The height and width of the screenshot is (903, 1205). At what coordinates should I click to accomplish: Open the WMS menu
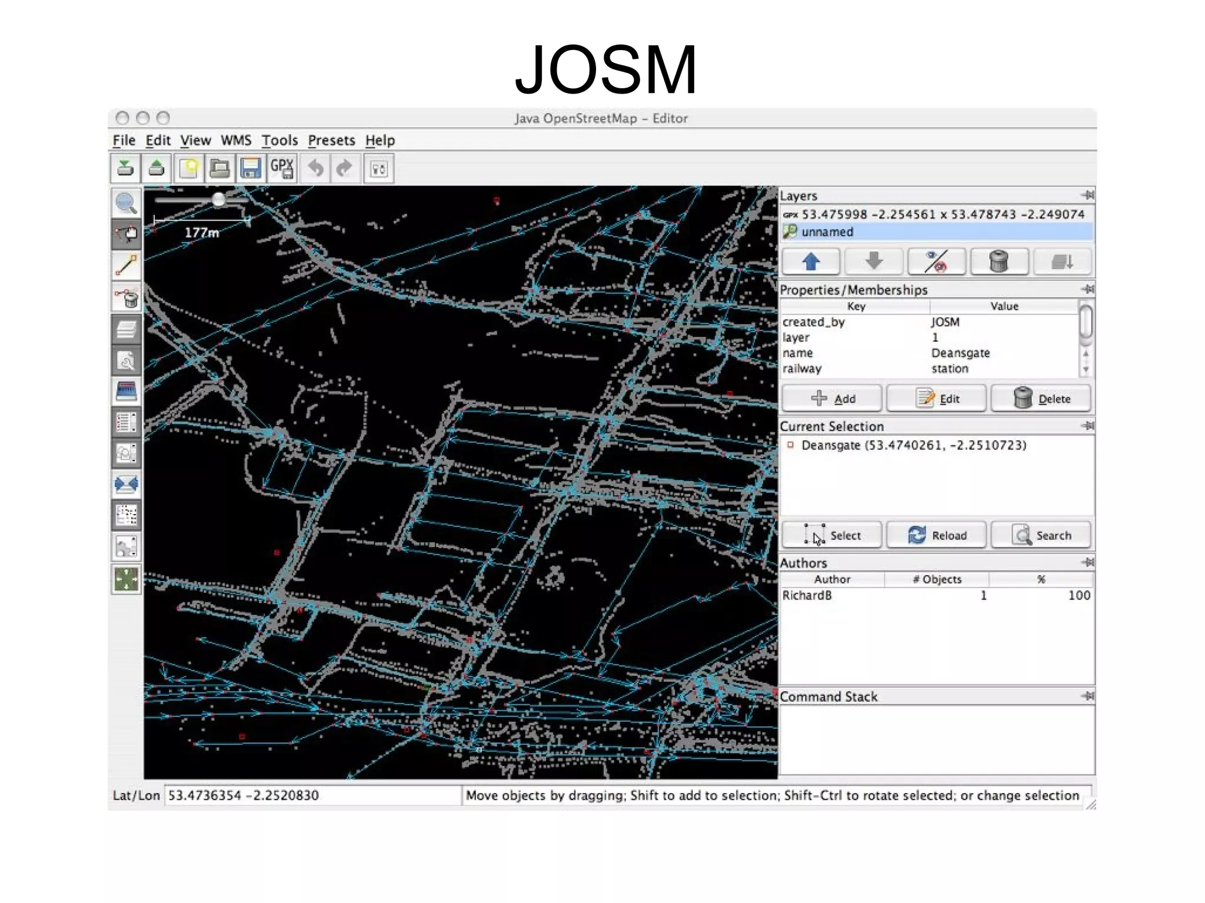coord(236,141)
